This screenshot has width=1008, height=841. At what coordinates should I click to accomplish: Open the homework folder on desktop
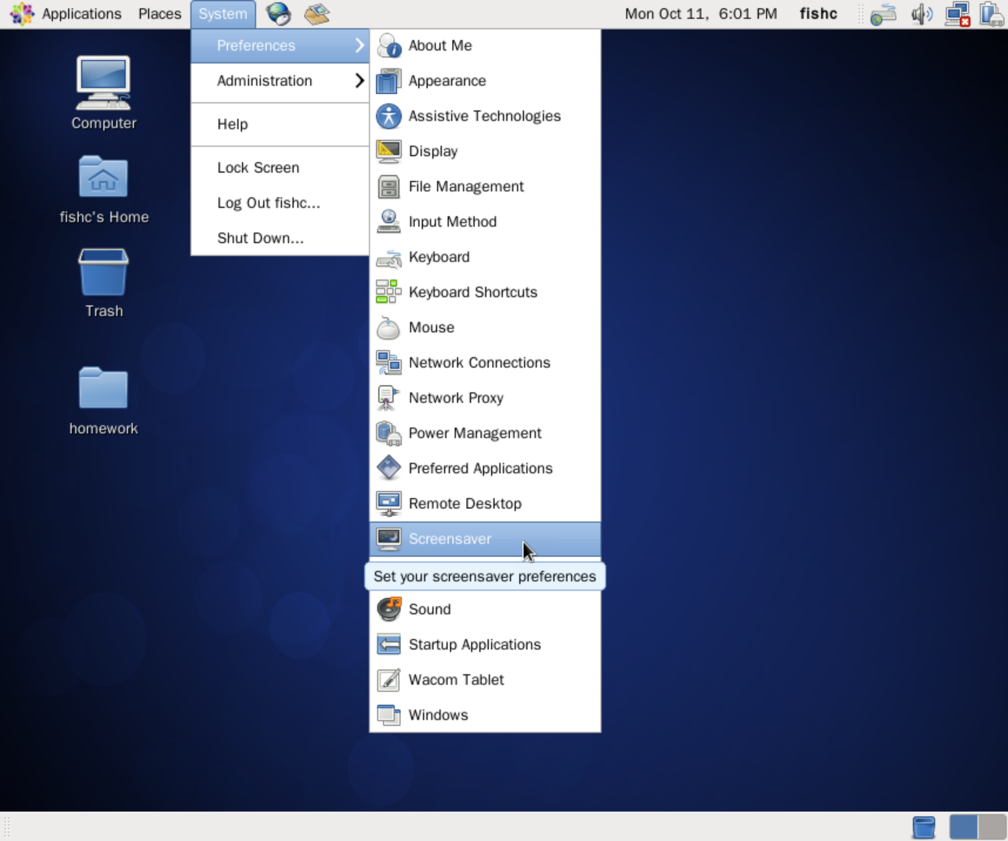pyautogui.click(x=103, y=388)
